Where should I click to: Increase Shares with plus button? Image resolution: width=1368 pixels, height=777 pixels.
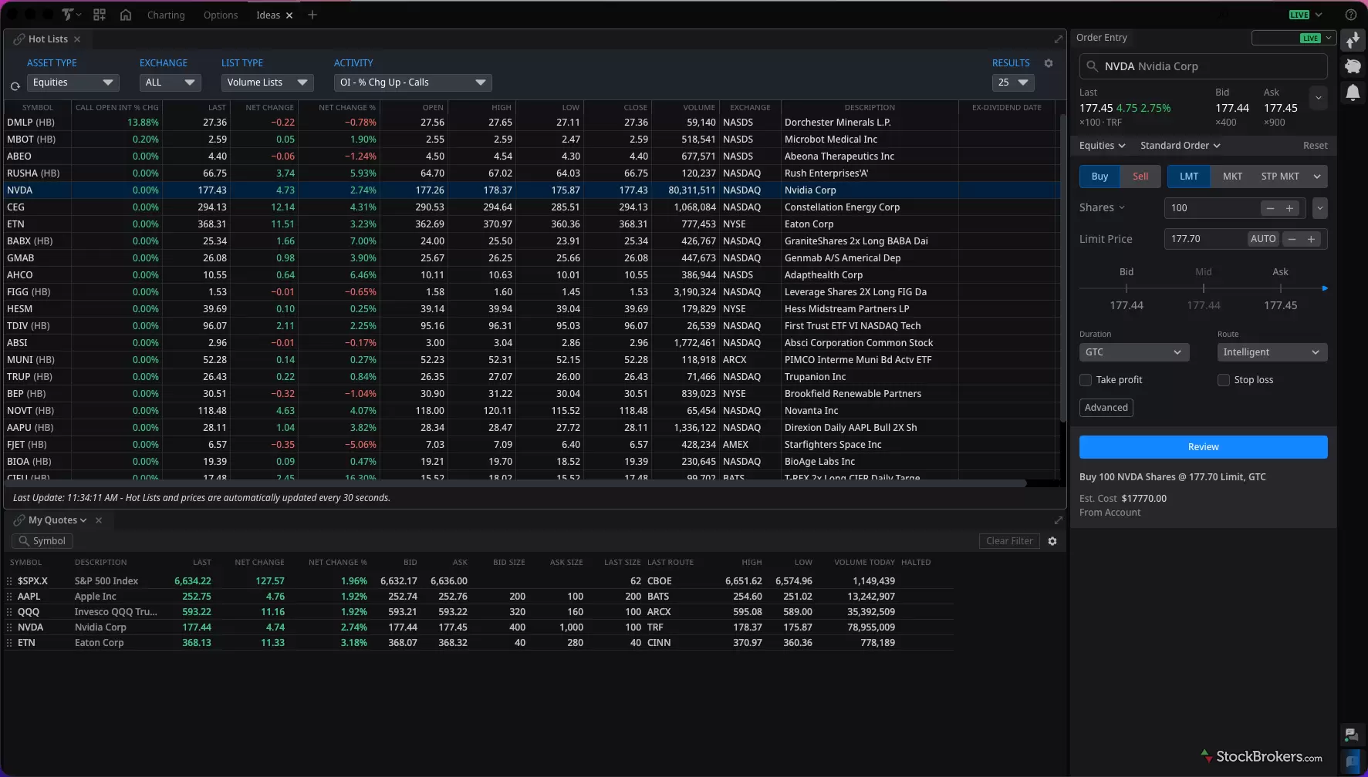pos(1289,208)
